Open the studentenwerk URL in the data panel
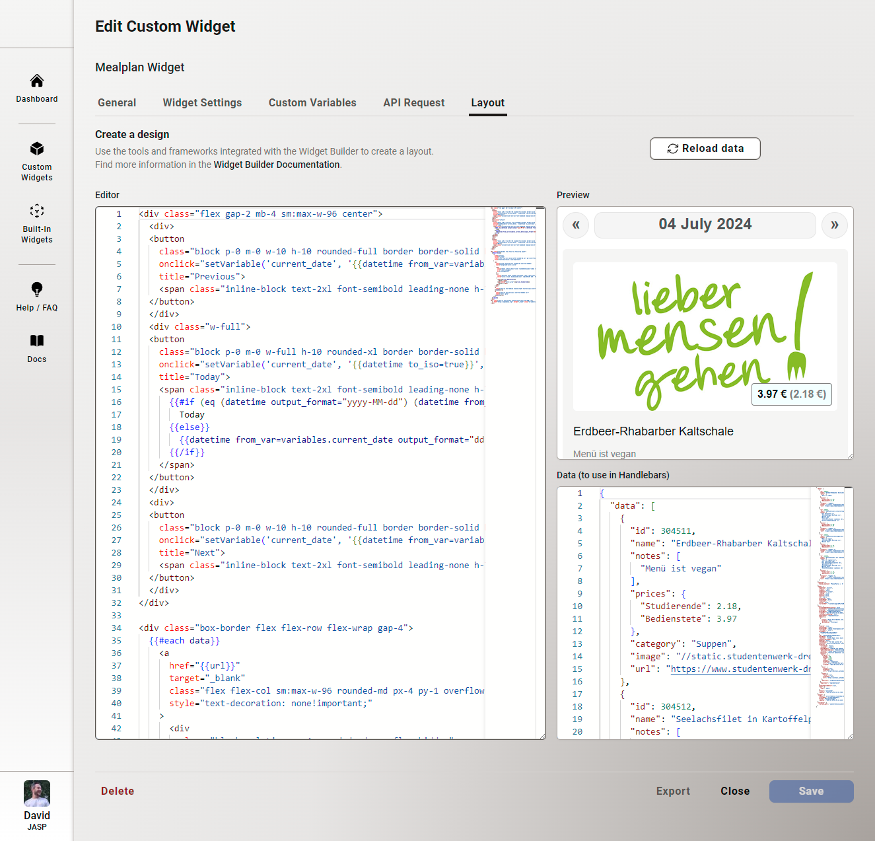The image size is (875, 841). point(740,669)
